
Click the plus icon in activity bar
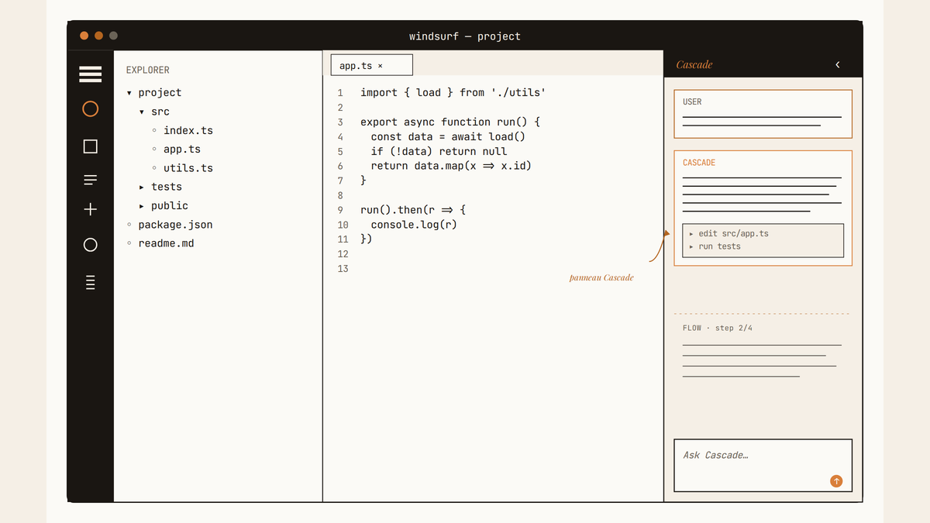click(90, 209)
